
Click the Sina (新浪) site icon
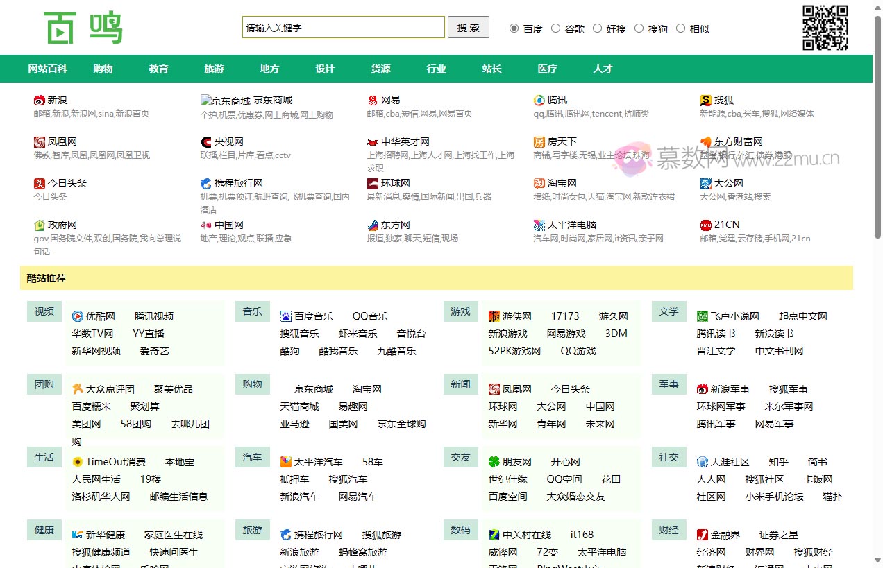37,98
